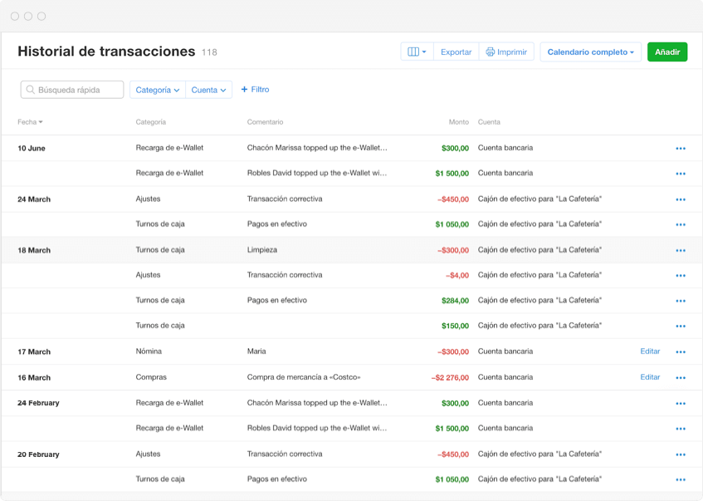The image size is (703, 501).
Task: Open more options for the $284,00 row
Action: [x=681, y=301]
